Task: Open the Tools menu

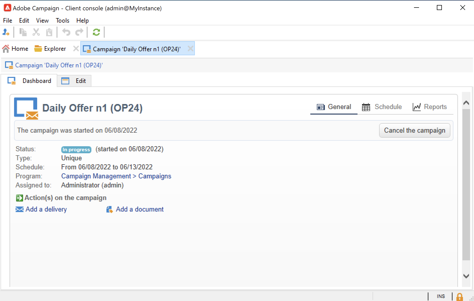Action: [x=63, y=21]
